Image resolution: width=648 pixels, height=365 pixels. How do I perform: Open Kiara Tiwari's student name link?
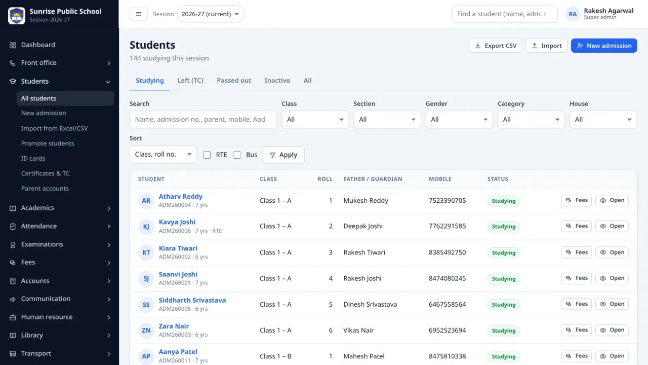178,248
